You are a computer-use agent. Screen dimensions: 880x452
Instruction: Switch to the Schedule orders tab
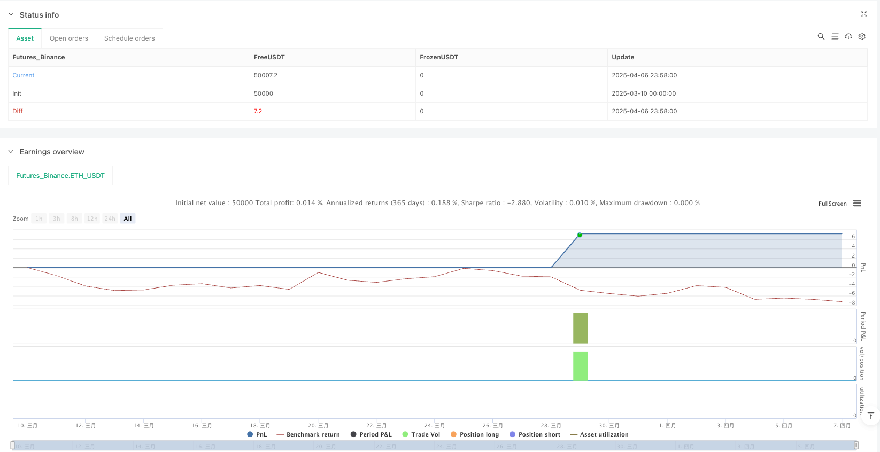pos(129,38)
